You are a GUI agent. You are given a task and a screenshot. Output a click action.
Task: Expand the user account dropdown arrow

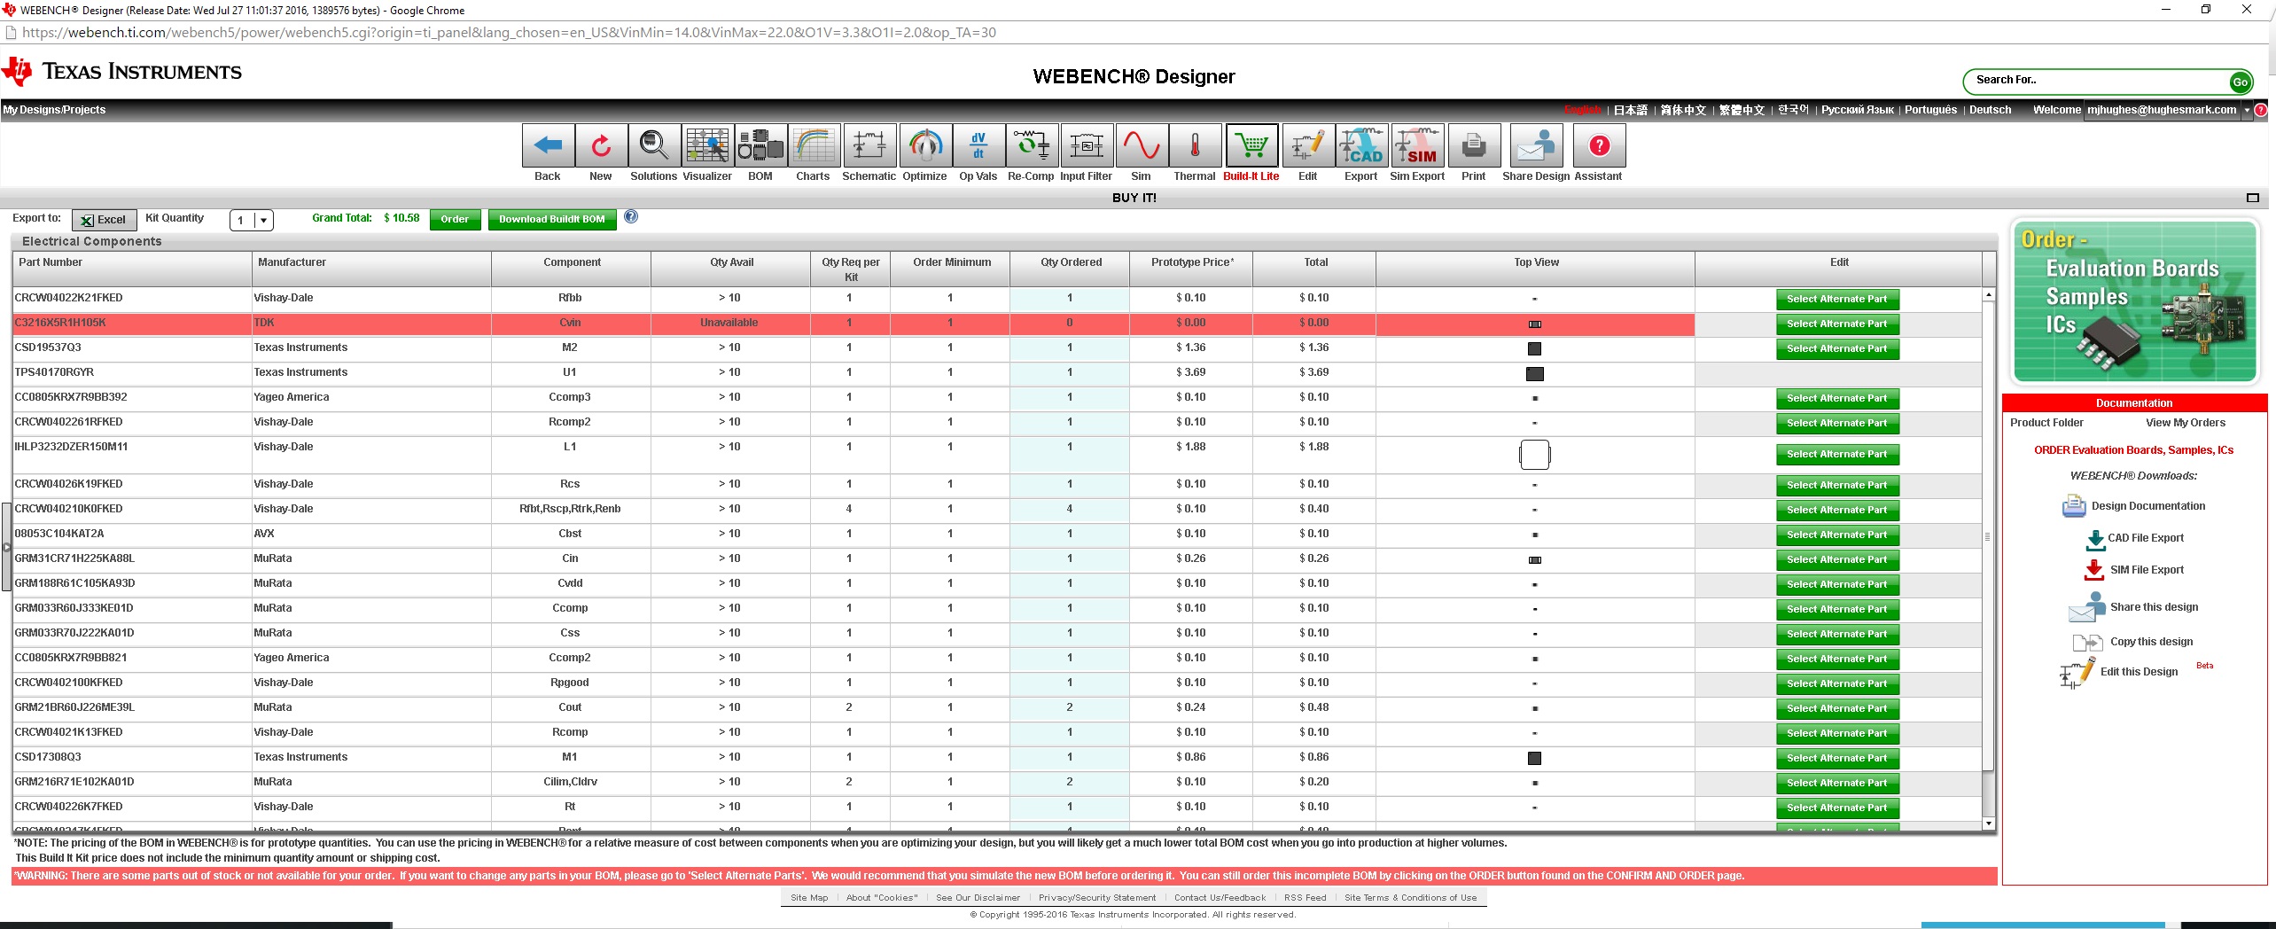(2247, 110)
